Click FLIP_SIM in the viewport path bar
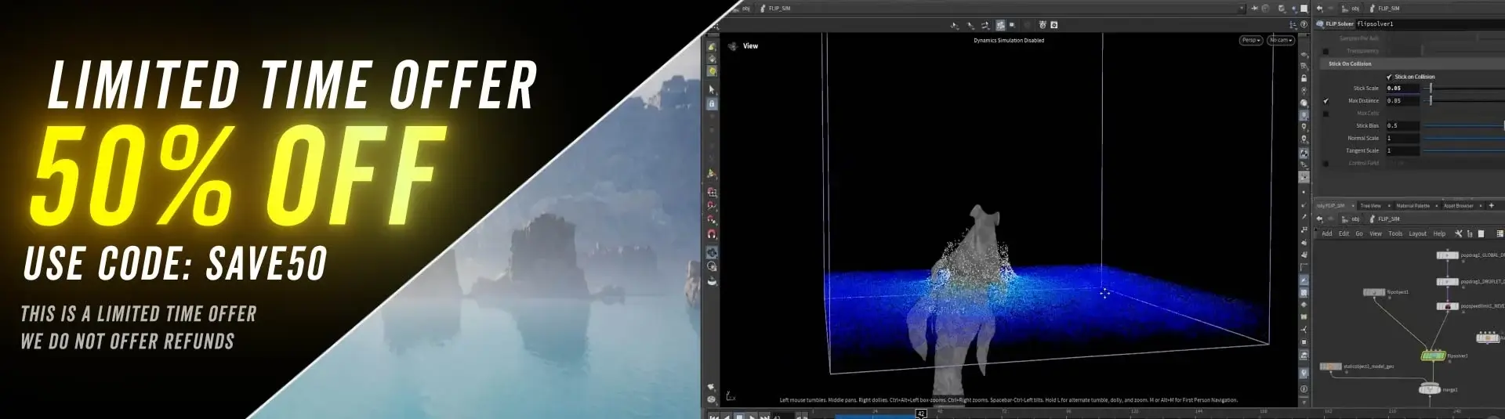The width and height of the screenshot is (1505, 419). click(x=779, y=9)
